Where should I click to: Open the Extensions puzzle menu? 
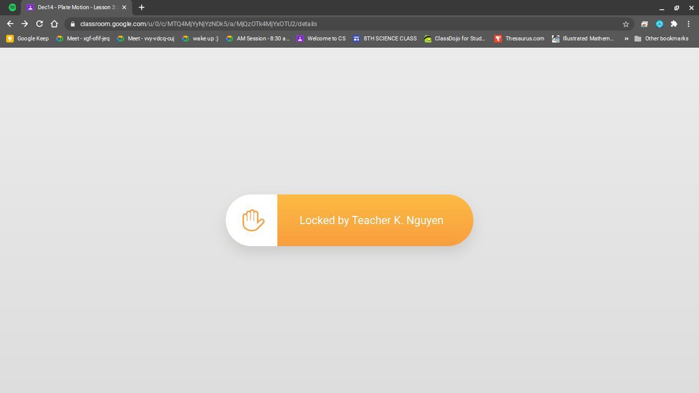(x=674, y=24)
